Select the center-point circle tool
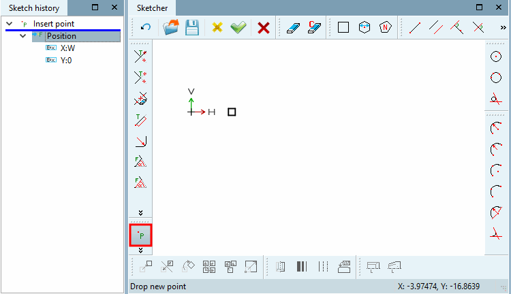 point(496,56)
